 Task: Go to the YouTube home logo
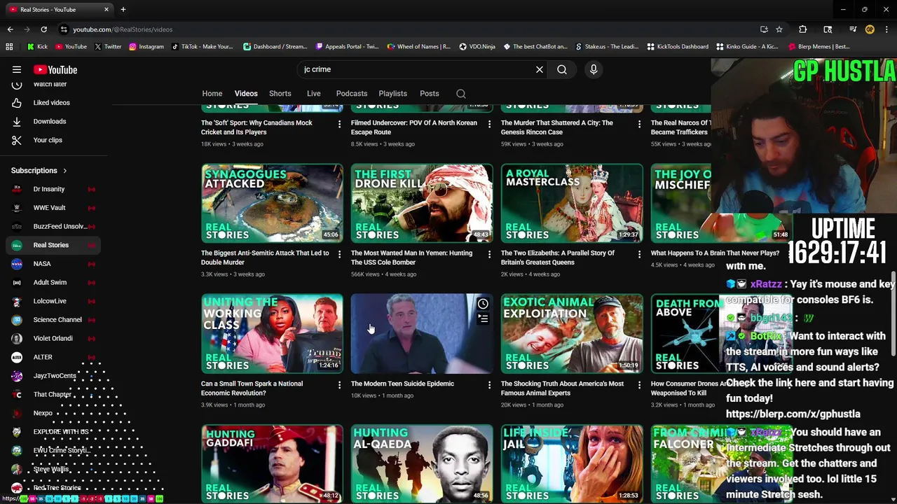coord(55,69)
